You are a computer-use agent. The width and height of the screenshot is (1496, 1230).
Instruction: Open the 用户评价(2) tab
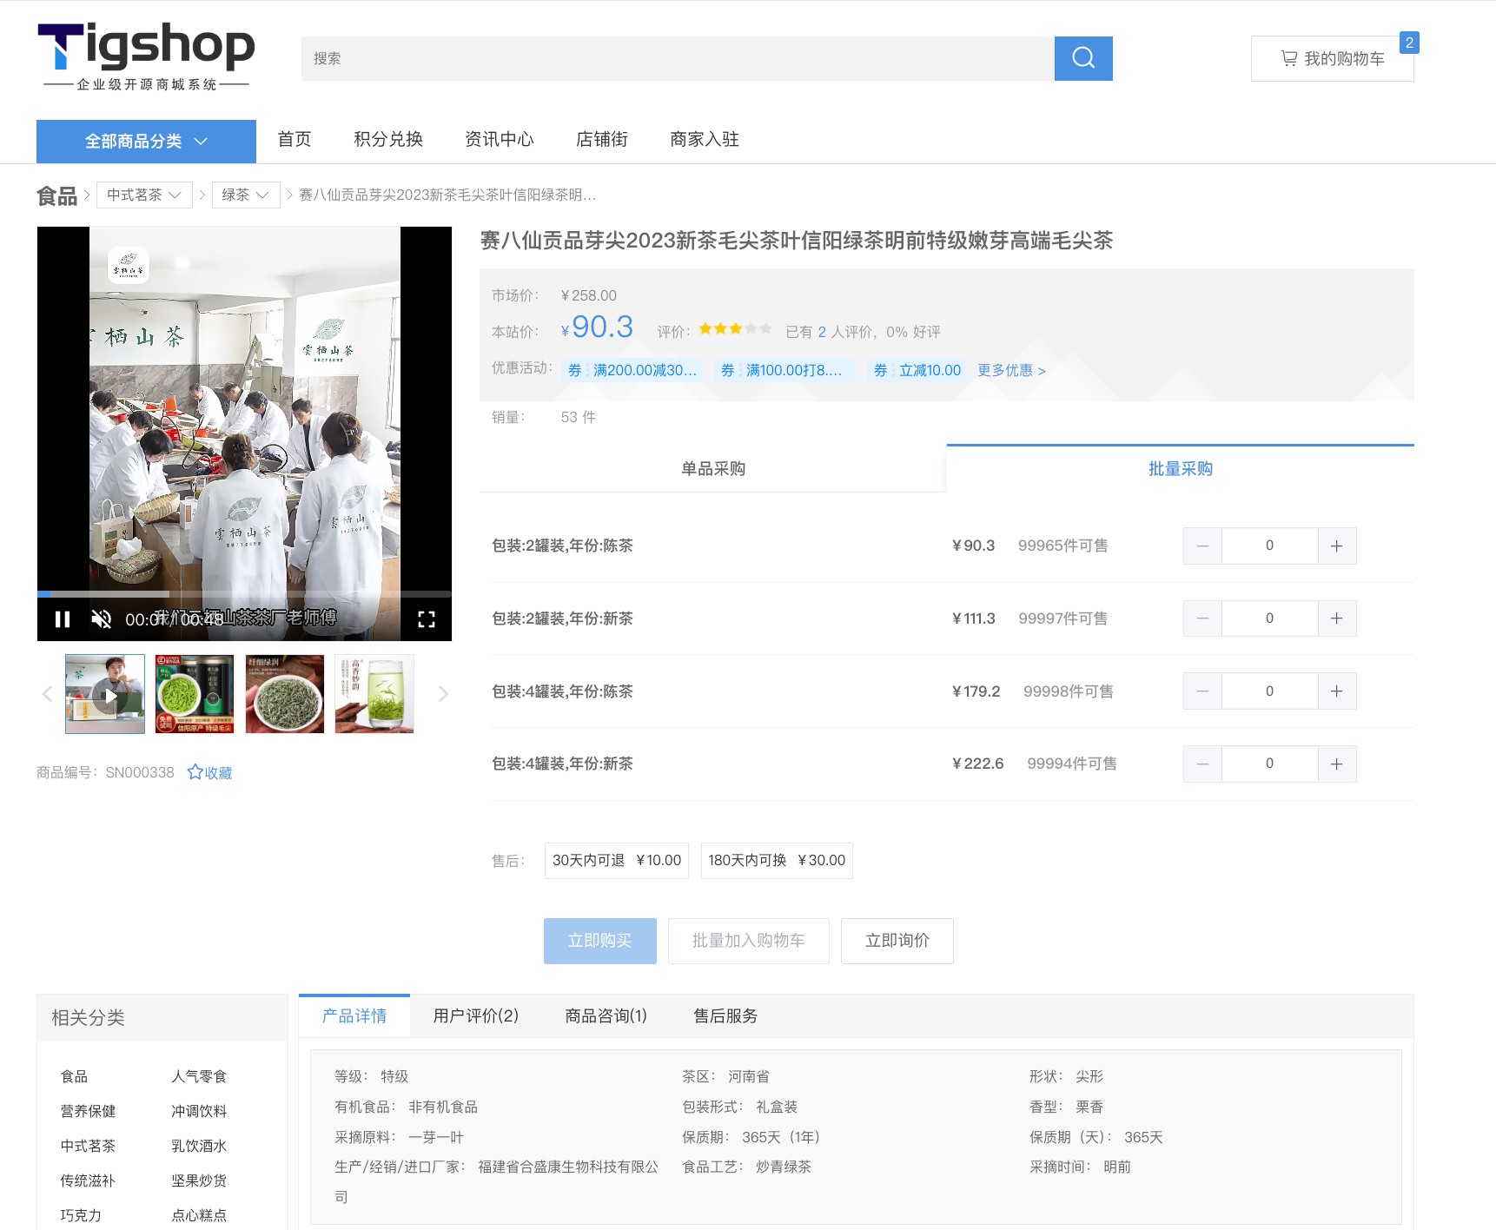[475, 1016]
